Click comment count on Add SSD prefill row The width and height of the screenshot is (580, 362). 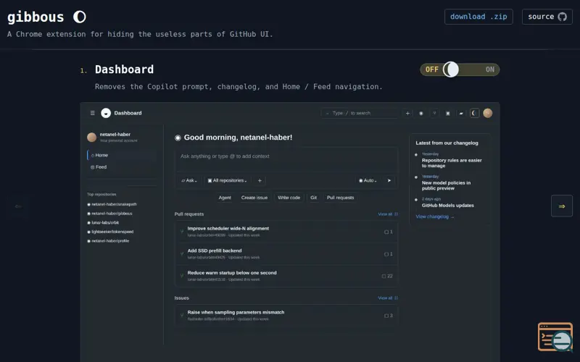point(389,254)
